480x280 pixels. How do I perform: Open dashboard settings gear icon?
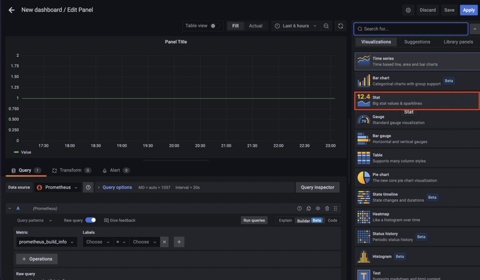click(408, 10)
